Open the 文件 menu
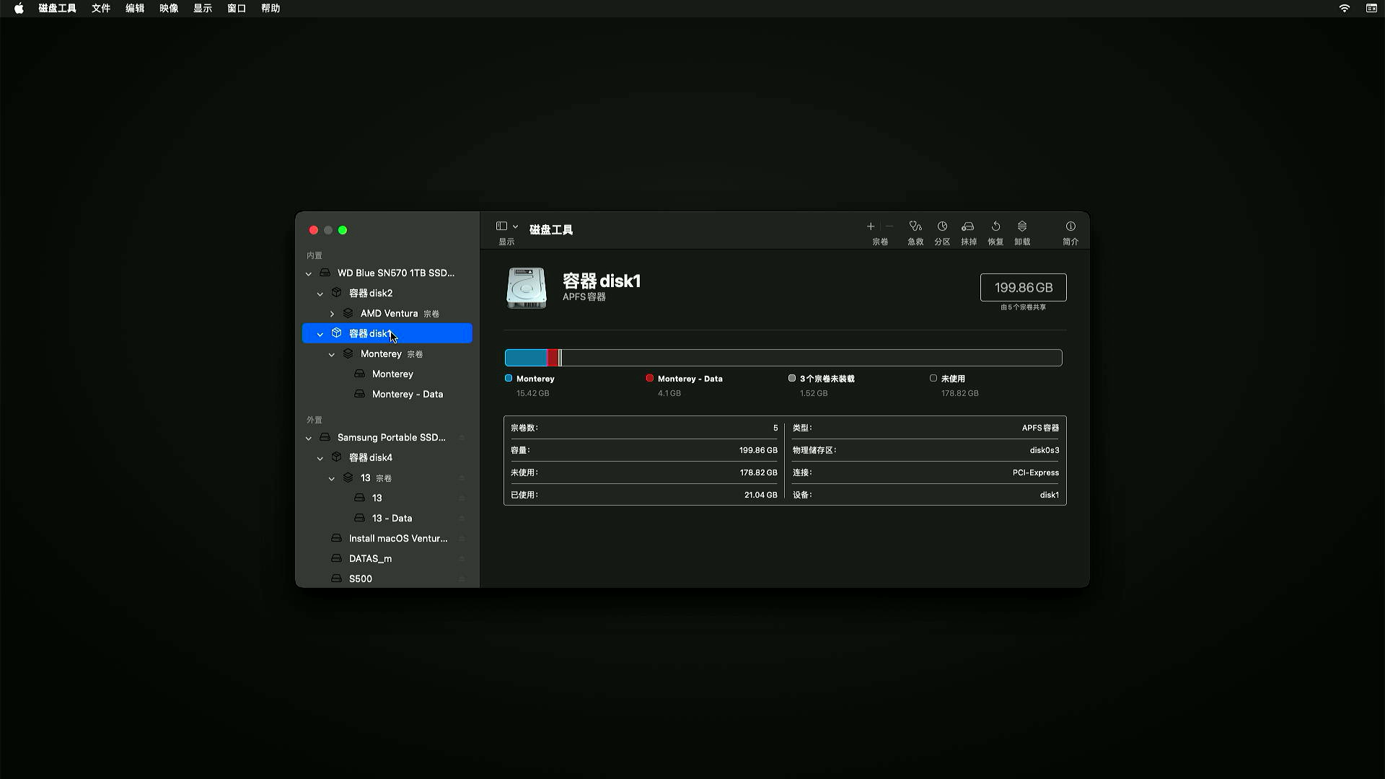The width and height of the screenshot is (1385, 779). point(101,9)
